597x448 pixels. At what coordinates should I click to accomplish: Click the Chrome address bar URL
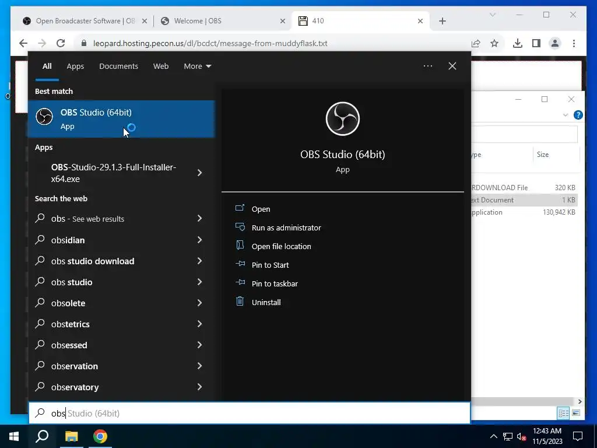(x=210, y=43)
